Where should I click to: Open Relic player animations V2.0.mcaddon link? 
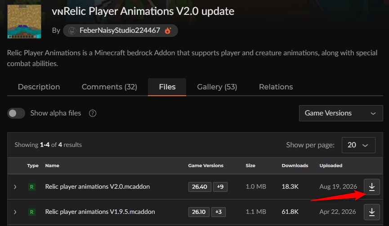point(98,186)
